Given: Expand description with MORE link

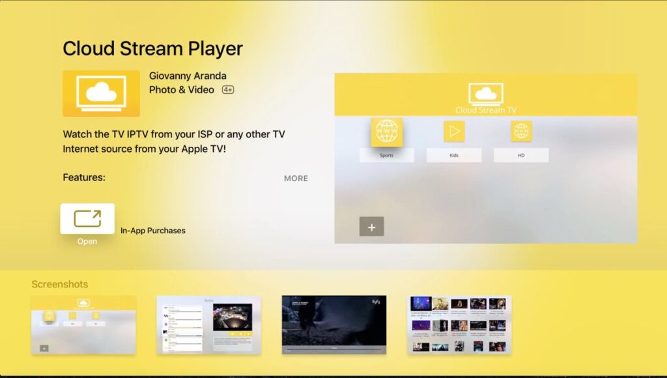Looking at the screenshot, I should coord(296,179).
